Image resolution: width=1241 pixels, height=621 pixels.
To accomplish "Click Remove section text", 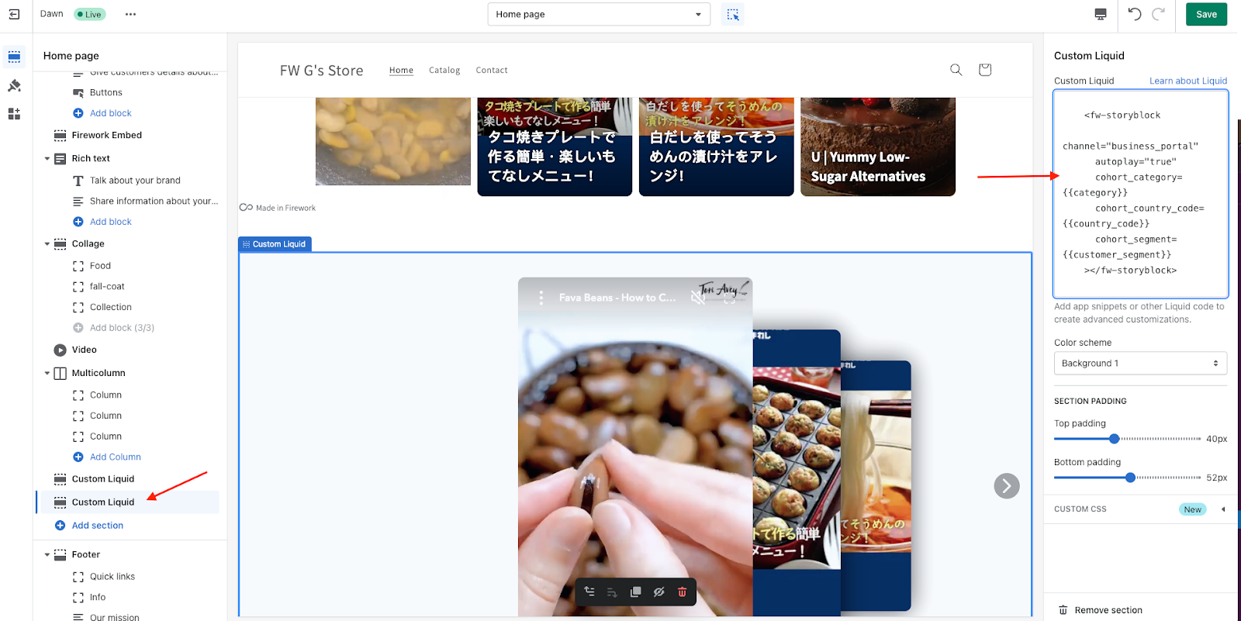I will click(x=1108, y=610).
